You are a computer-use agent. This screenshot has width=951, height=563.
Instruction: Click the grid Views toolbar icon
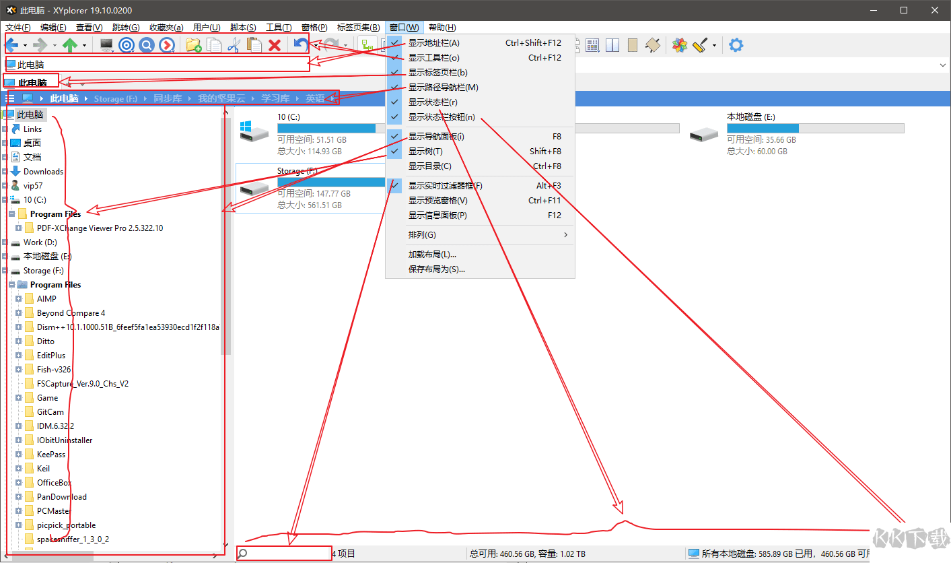(x=593, y=45)
